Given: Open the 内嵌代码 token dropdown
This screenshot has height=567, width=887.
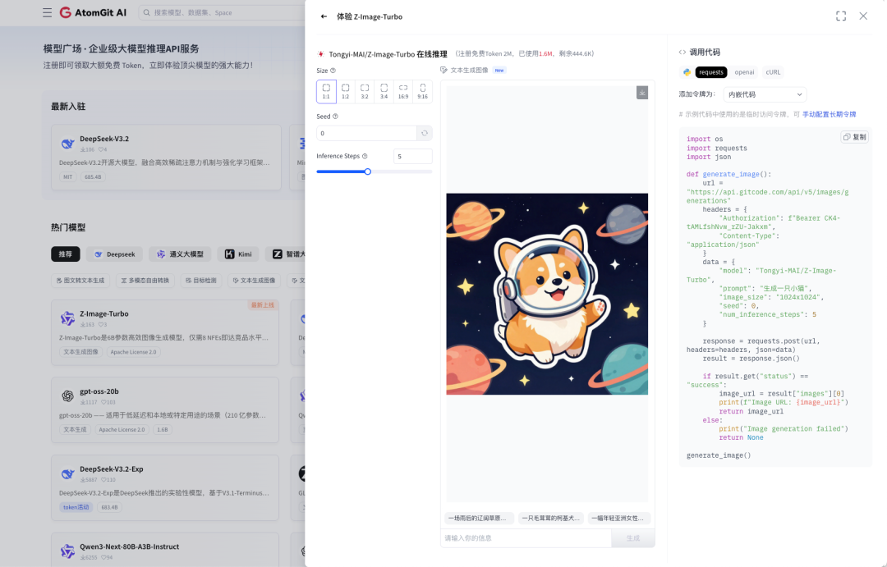Looking at the screenshot, I should 765,94.
